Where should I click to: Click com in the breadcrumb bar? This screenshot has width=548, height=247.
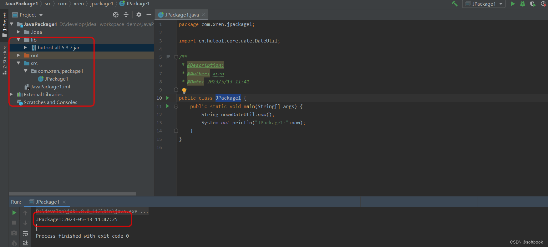coord(62,4)
